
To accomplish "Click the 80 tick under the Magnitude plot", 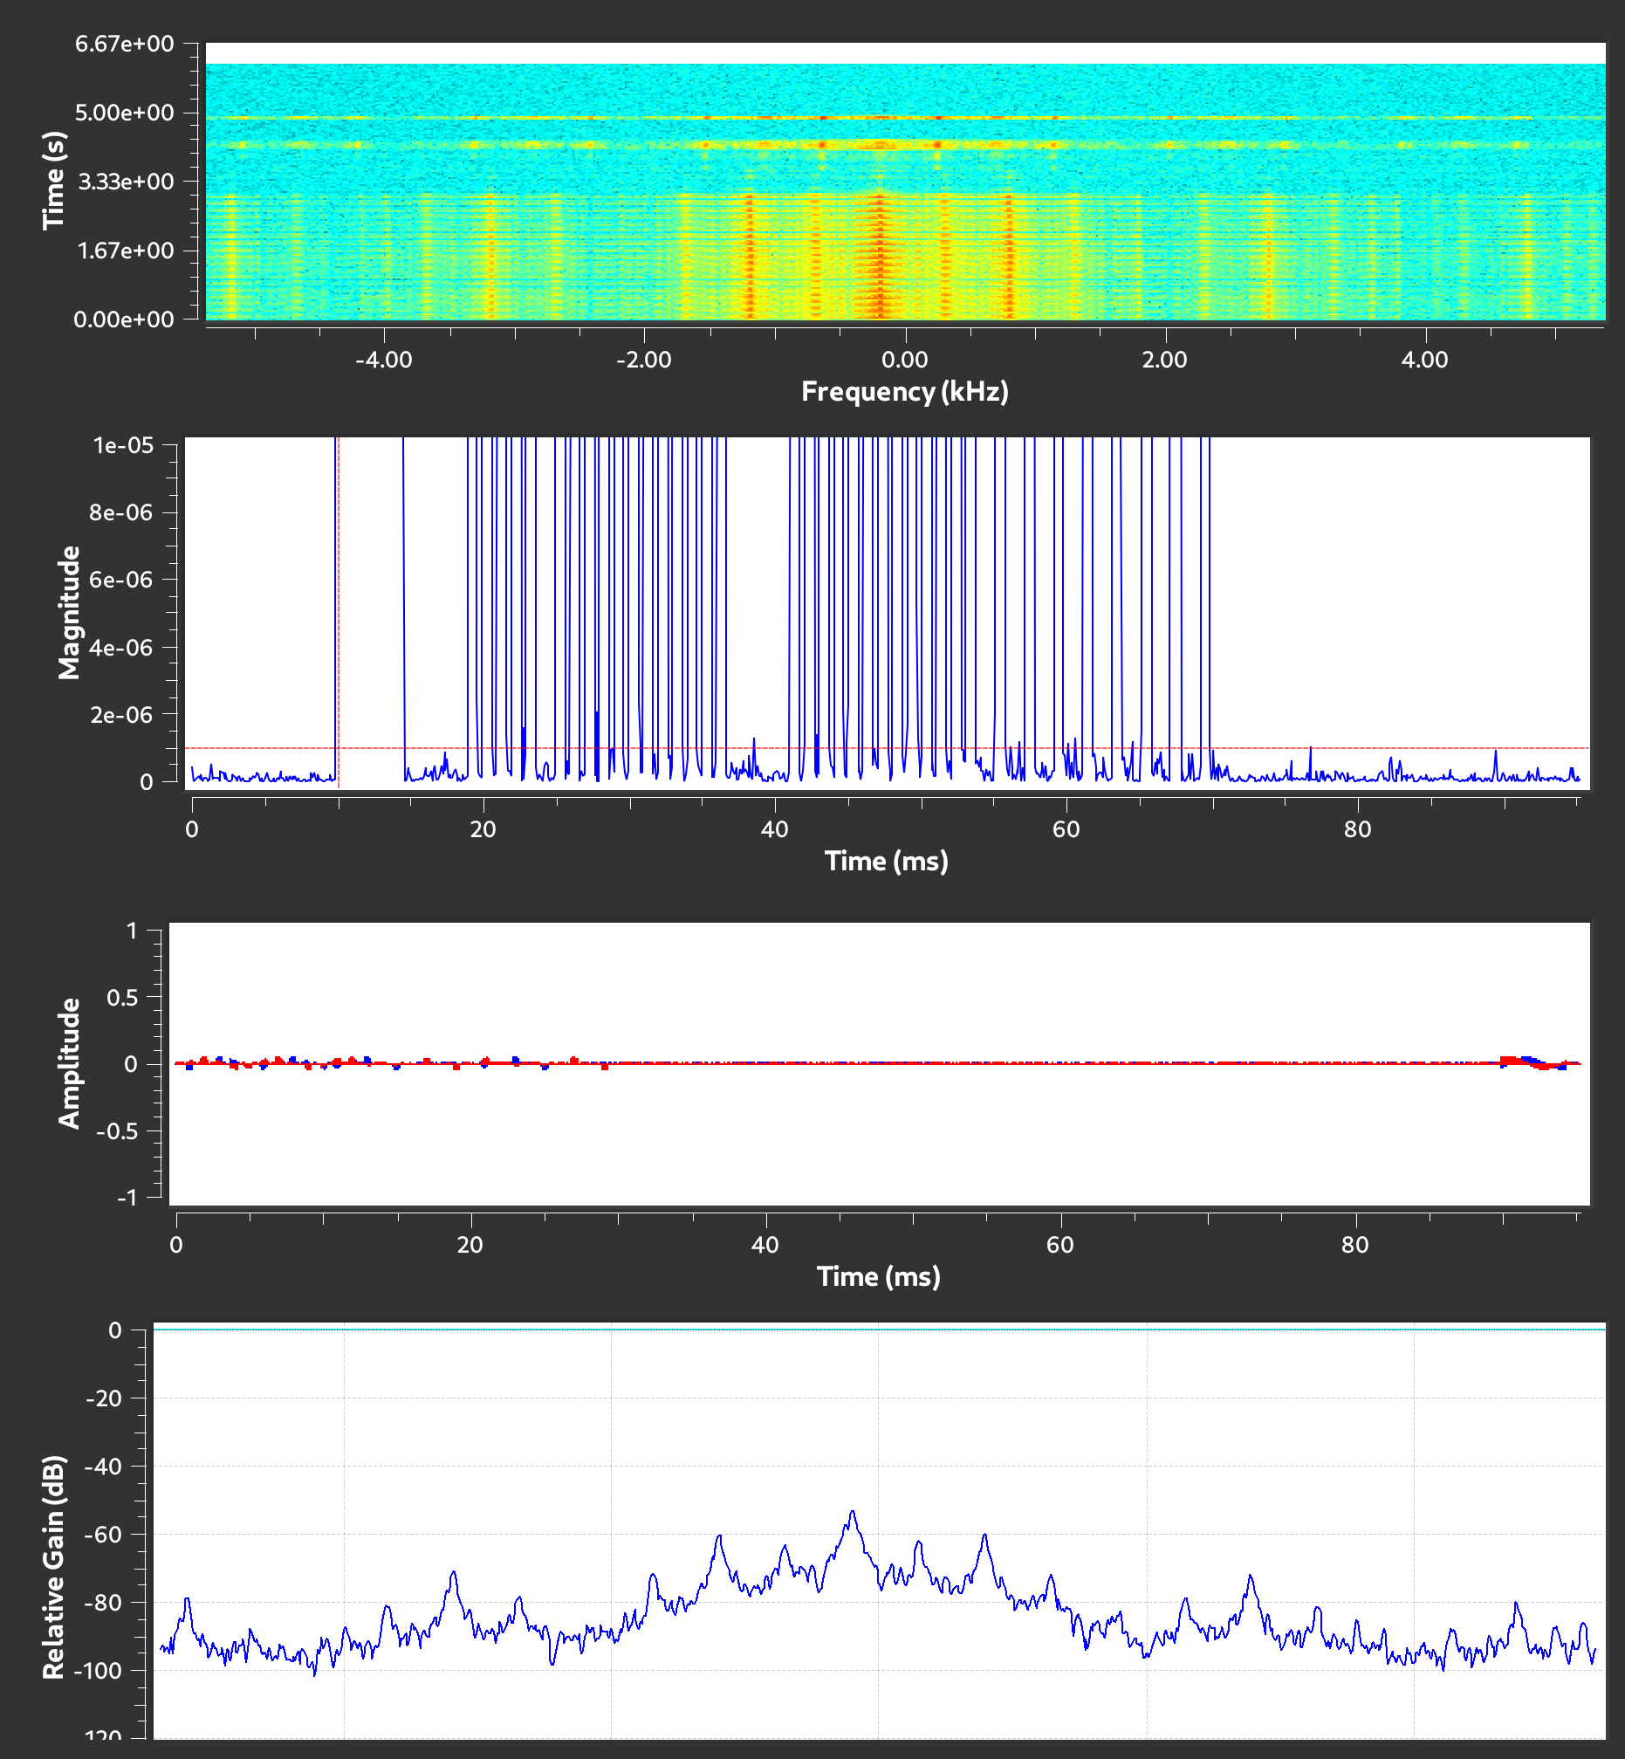I will (1358, 828).
